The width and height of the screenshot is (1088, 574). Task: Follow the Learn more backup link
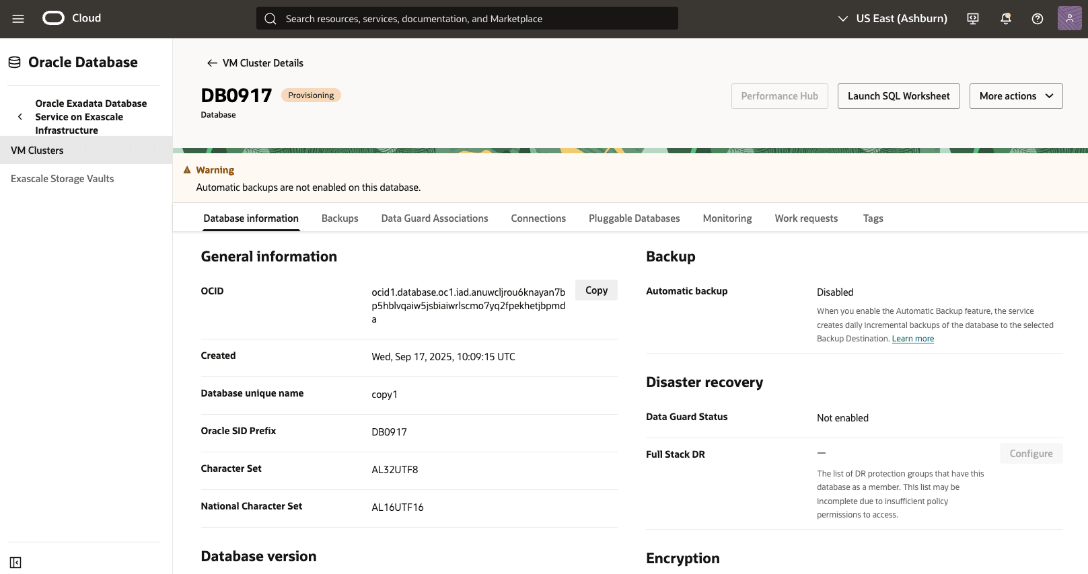913,339
